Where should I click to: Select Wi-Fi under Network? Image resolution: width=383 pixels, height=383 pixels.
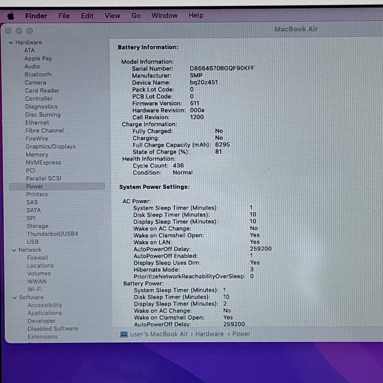click(x=34, y=289)
